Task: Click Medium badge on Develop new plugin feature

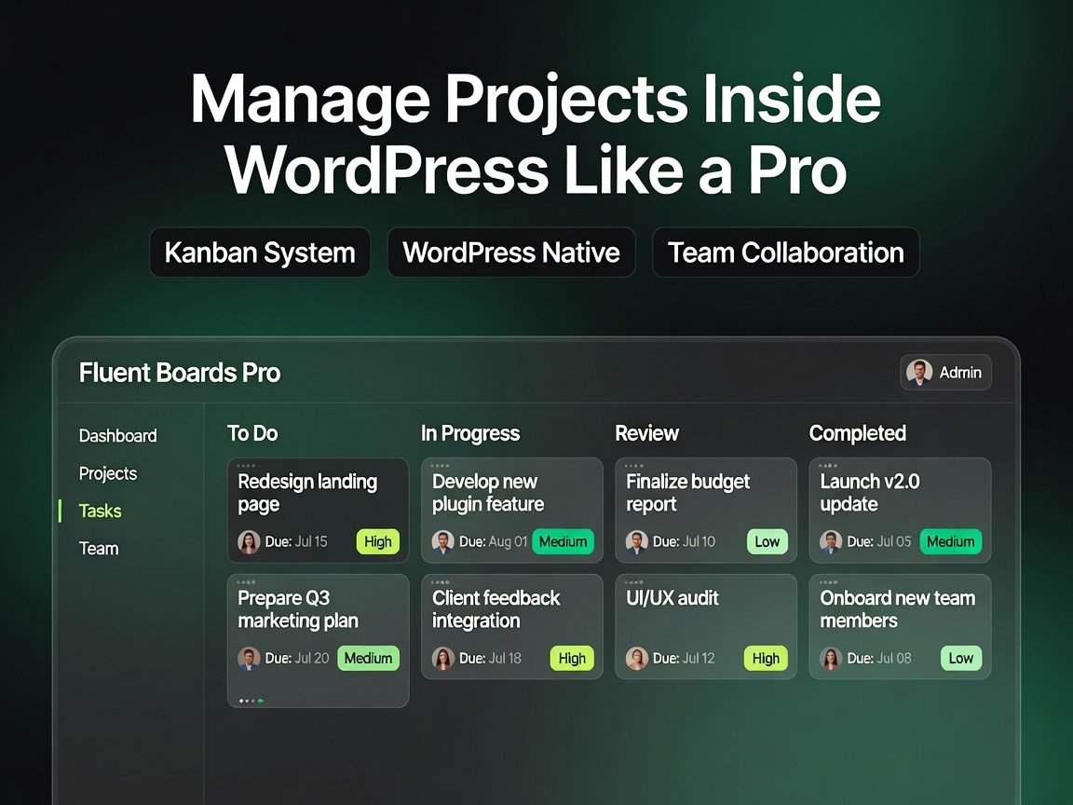Action: [563, 541]
